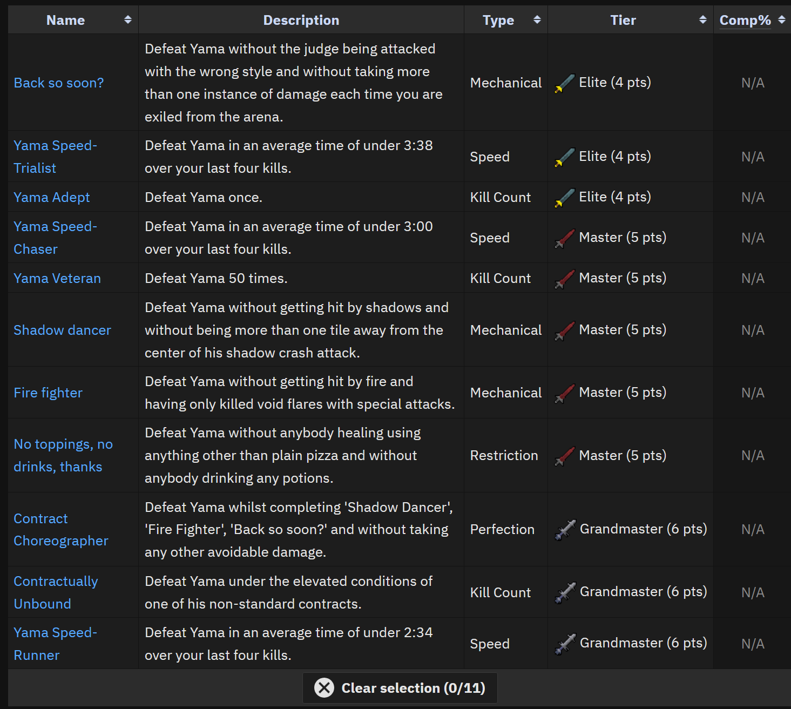Click the Elite sword icon beside Yama Adept

click(x=565, y=198)
